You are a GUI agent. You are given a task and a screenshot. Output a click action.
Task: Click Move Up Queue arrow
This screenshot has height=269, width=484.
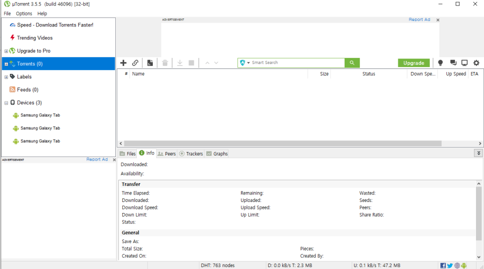(207, 63)
